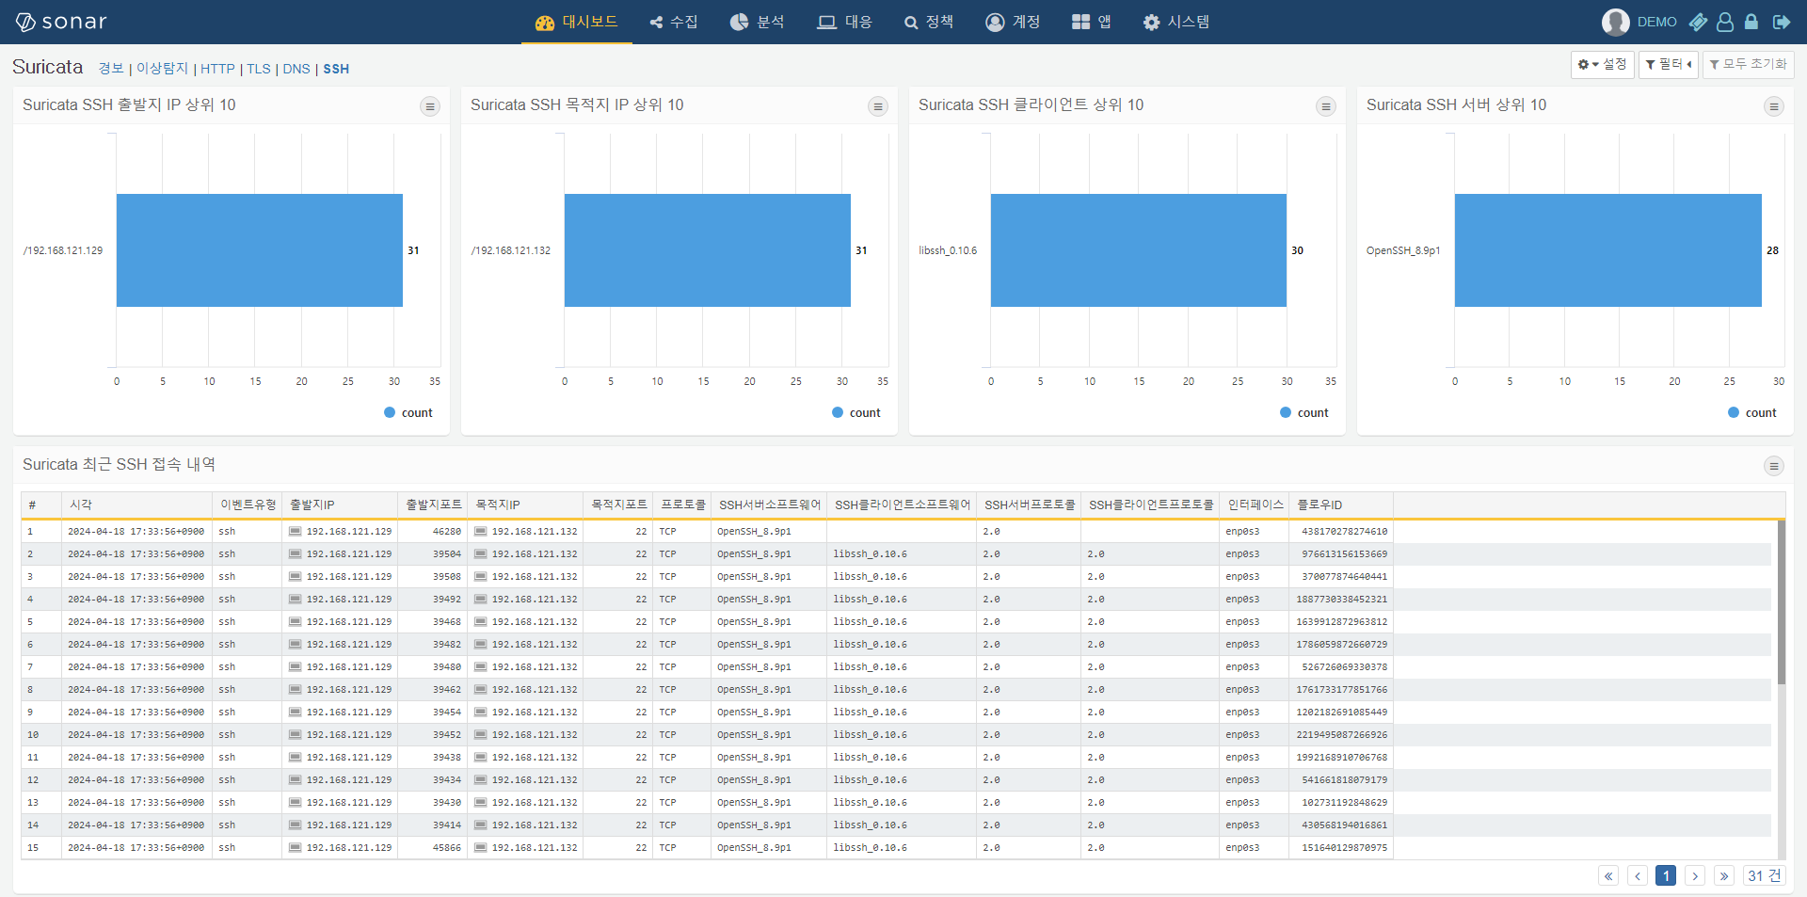The width and height of the screenshot is (1807, 897).
Task: Click flow ID 976613156153669
Action: tap(1344, 554)
